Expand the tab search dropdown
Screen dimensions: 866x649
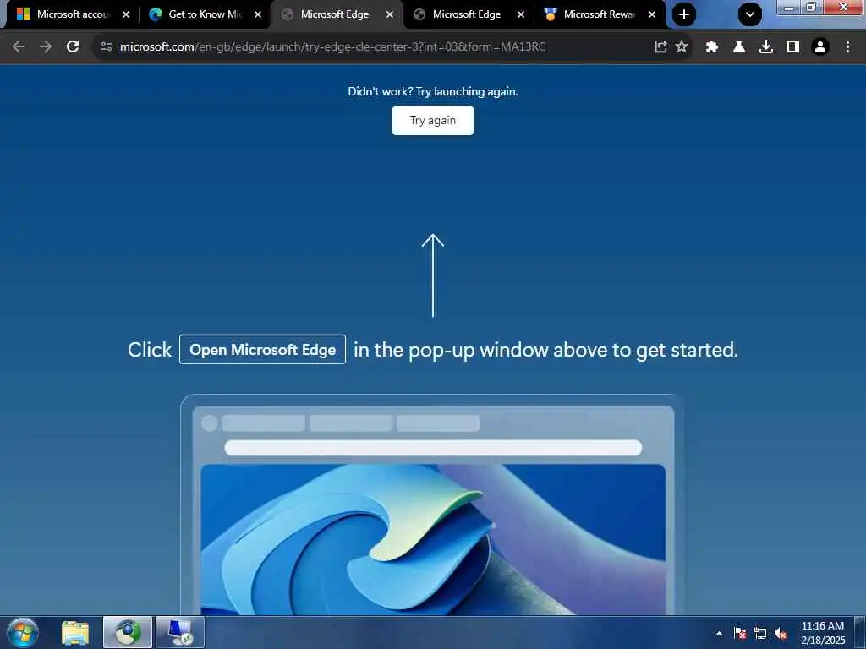point(750,14)
